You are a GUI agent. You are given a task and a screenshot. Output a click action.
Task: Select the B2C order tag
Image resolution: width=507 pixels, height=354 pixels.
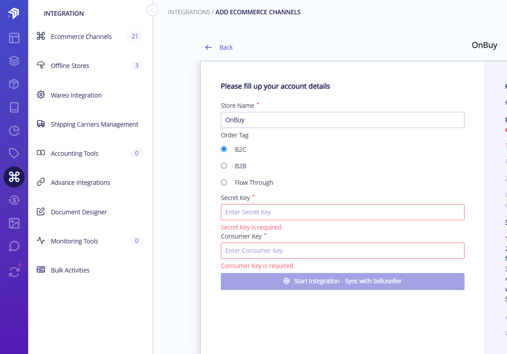[x=224, y=149]
